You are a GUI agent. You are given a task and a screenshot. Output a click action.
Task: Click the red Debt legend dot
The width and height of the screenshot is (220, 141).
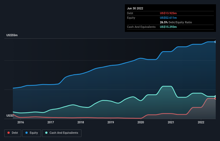(9, 133)
